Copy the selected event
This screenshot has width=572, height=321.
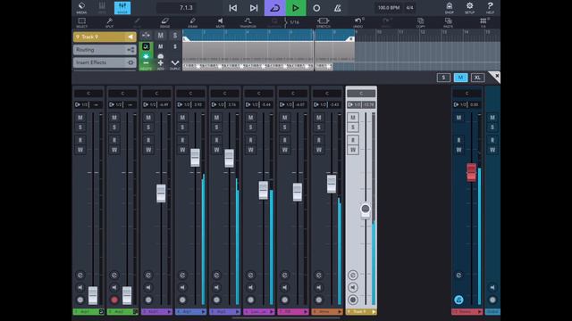[421, 22]
